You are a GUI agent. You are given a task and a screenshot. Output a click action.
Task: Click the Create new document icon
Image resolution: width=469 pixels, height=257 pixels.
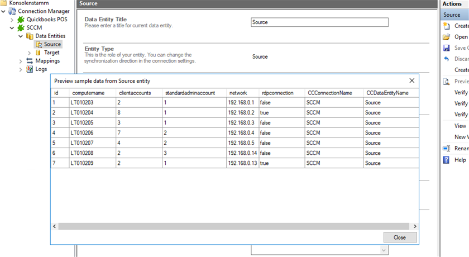(446, 26)
